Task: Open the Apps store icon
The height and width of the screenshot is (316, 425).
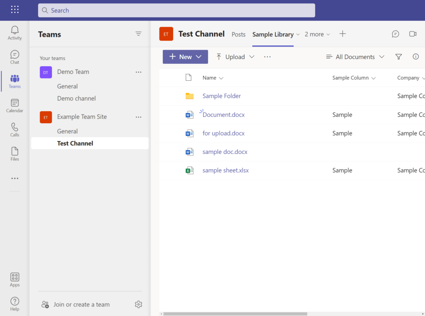Action: coord(15,280)
